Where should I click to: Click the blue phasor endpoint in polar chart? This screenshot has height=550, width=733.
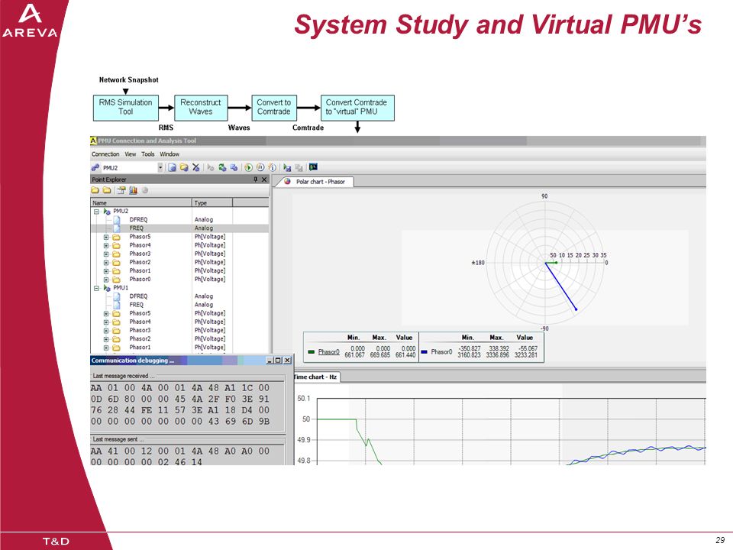point(576,309)
